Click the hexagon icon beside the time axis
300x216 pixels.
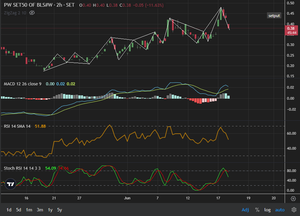293,198
